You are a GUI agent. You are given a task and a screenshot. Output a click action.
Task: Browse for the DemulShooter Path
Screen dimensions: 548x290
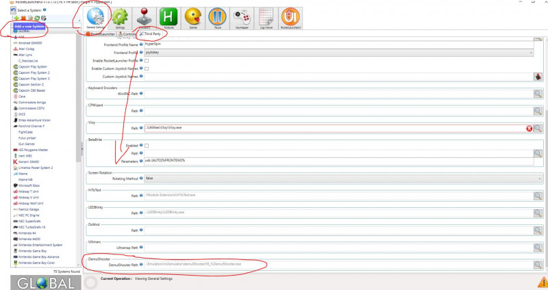pos(538,265)
